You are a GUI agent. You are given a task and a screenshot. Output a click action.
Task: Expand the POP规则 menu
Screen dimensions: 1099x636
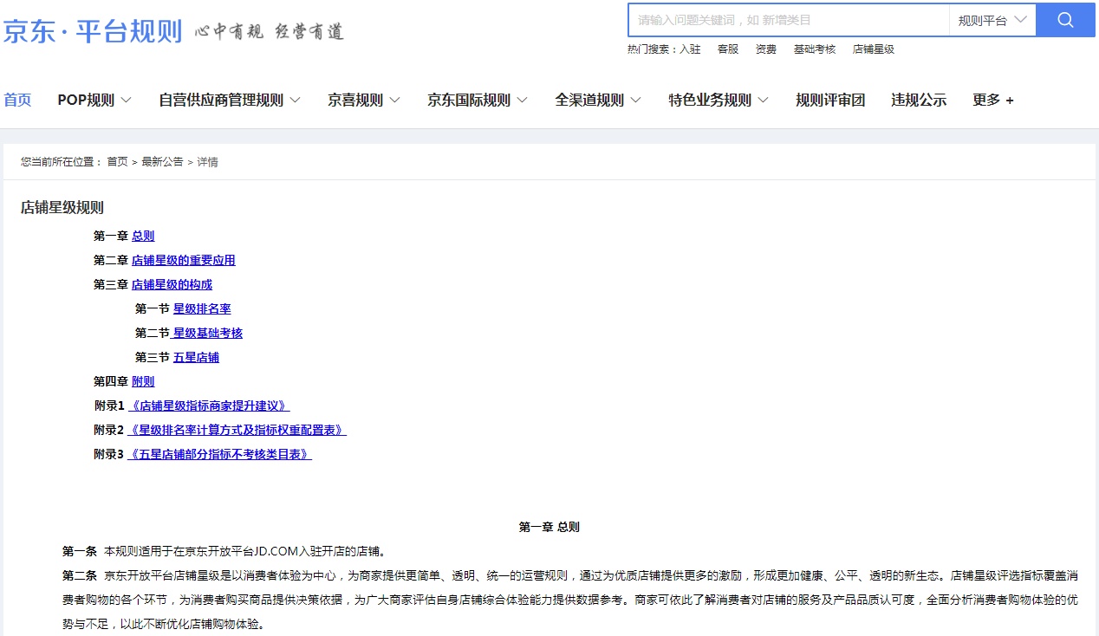(94, 100)
